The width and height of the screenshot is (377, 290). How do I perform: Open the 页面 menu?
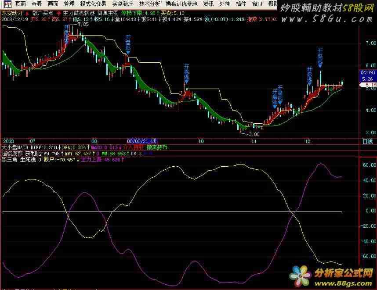[21, 4]
